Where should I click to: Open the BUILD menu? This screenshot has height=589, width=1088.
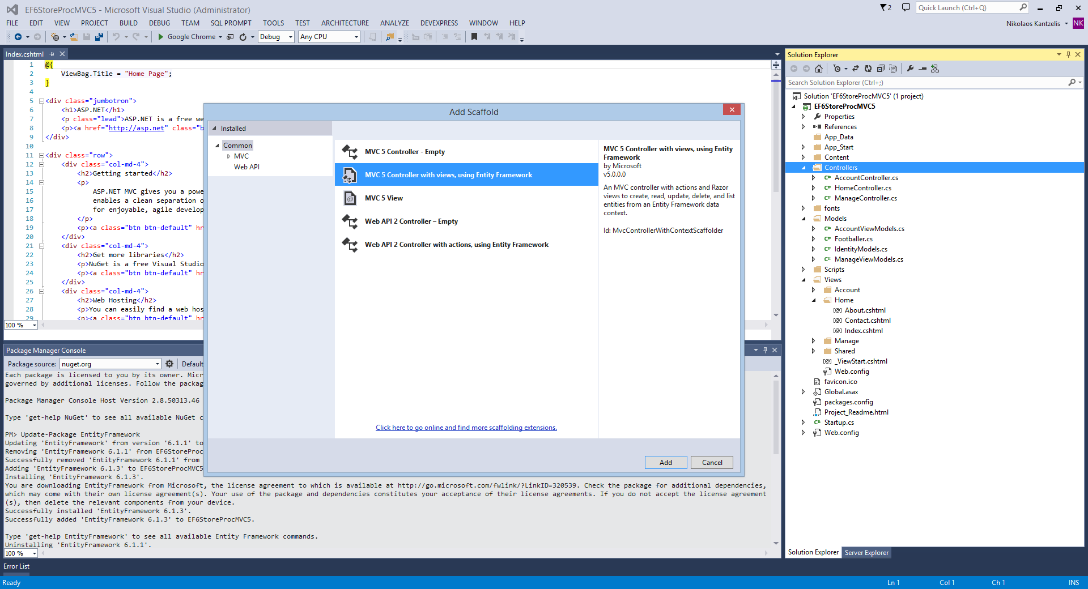point(129,23)
